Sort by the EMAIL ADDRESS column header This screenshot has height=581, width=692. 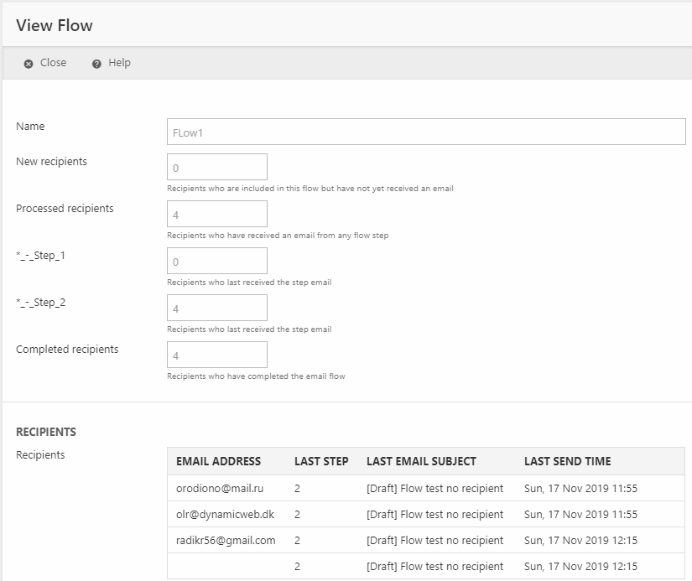(218, 461)
